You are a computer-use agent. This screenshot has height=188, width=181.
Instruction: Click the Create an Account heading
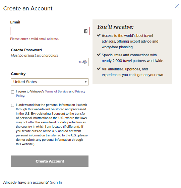pyautogui.click(x=28, y=8)
